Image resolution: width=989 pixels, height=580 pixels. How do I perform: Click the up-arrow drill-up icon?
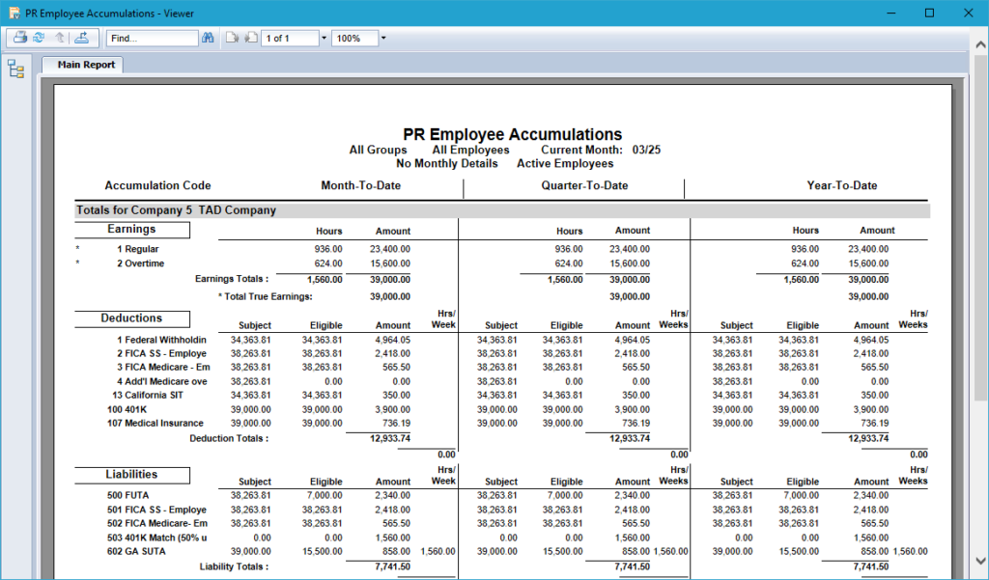[60, 38]
